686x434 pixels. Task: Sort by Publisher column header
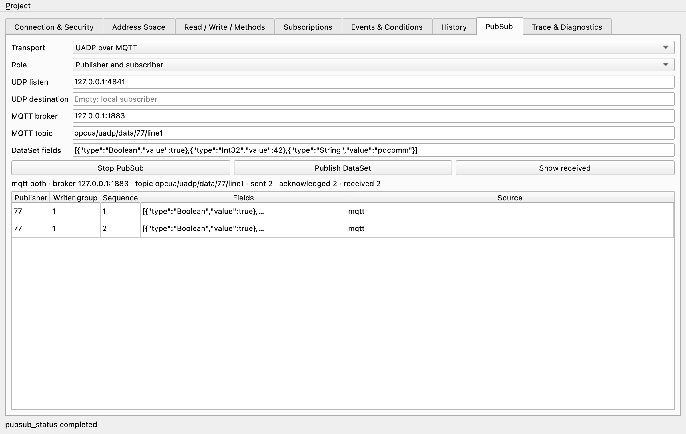point(31,198)
